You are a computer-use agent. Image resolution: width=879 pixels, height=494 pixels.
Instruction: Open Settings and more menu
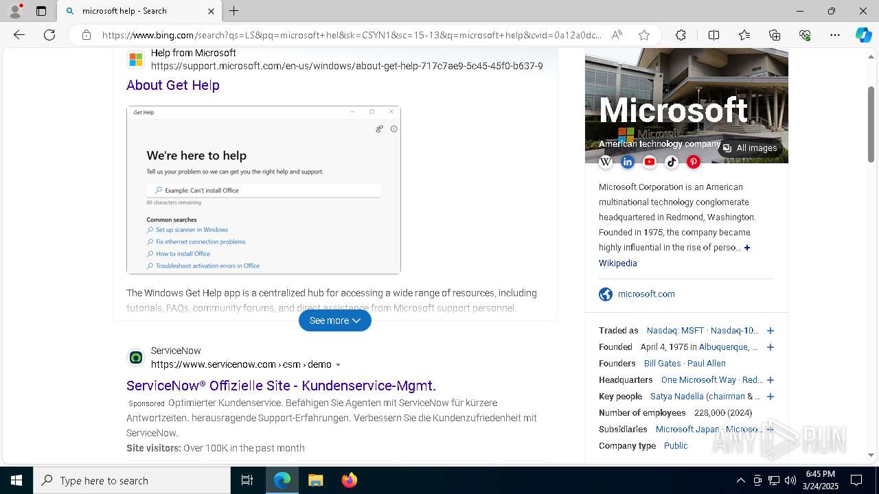pos(835,35)
